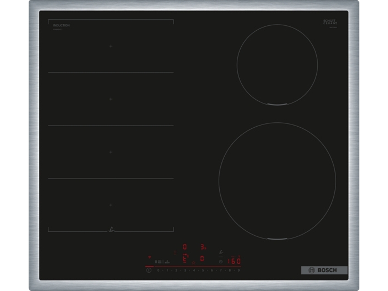Tap the 160 temperature display
Viewport: 388px width, 291px height.
(234, 261)
